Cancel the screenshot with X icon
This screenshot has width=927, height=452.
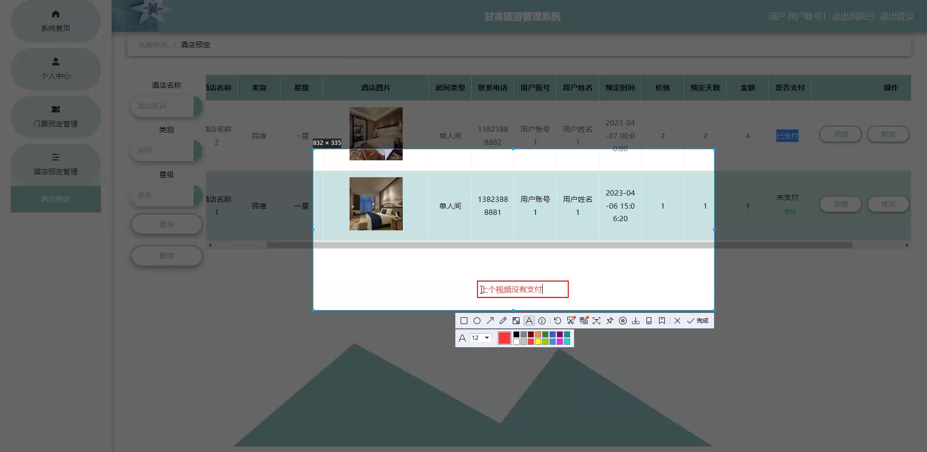(x=677, y=321)
